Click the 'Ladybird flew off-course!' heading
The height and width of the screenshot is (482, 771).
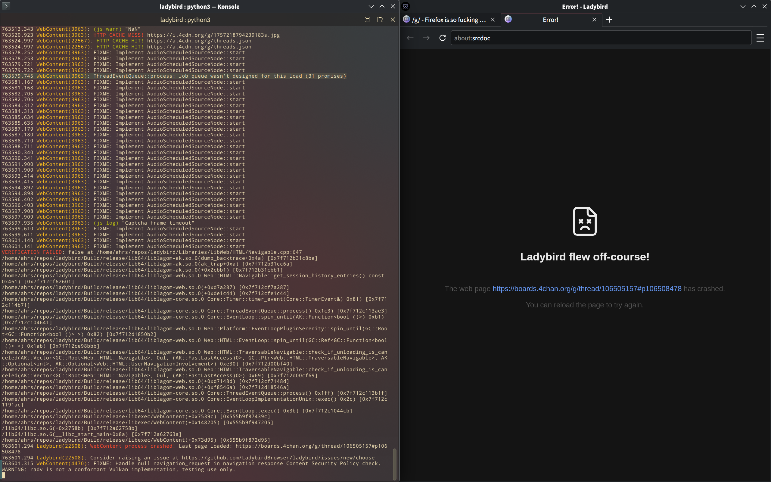[585, 257]
